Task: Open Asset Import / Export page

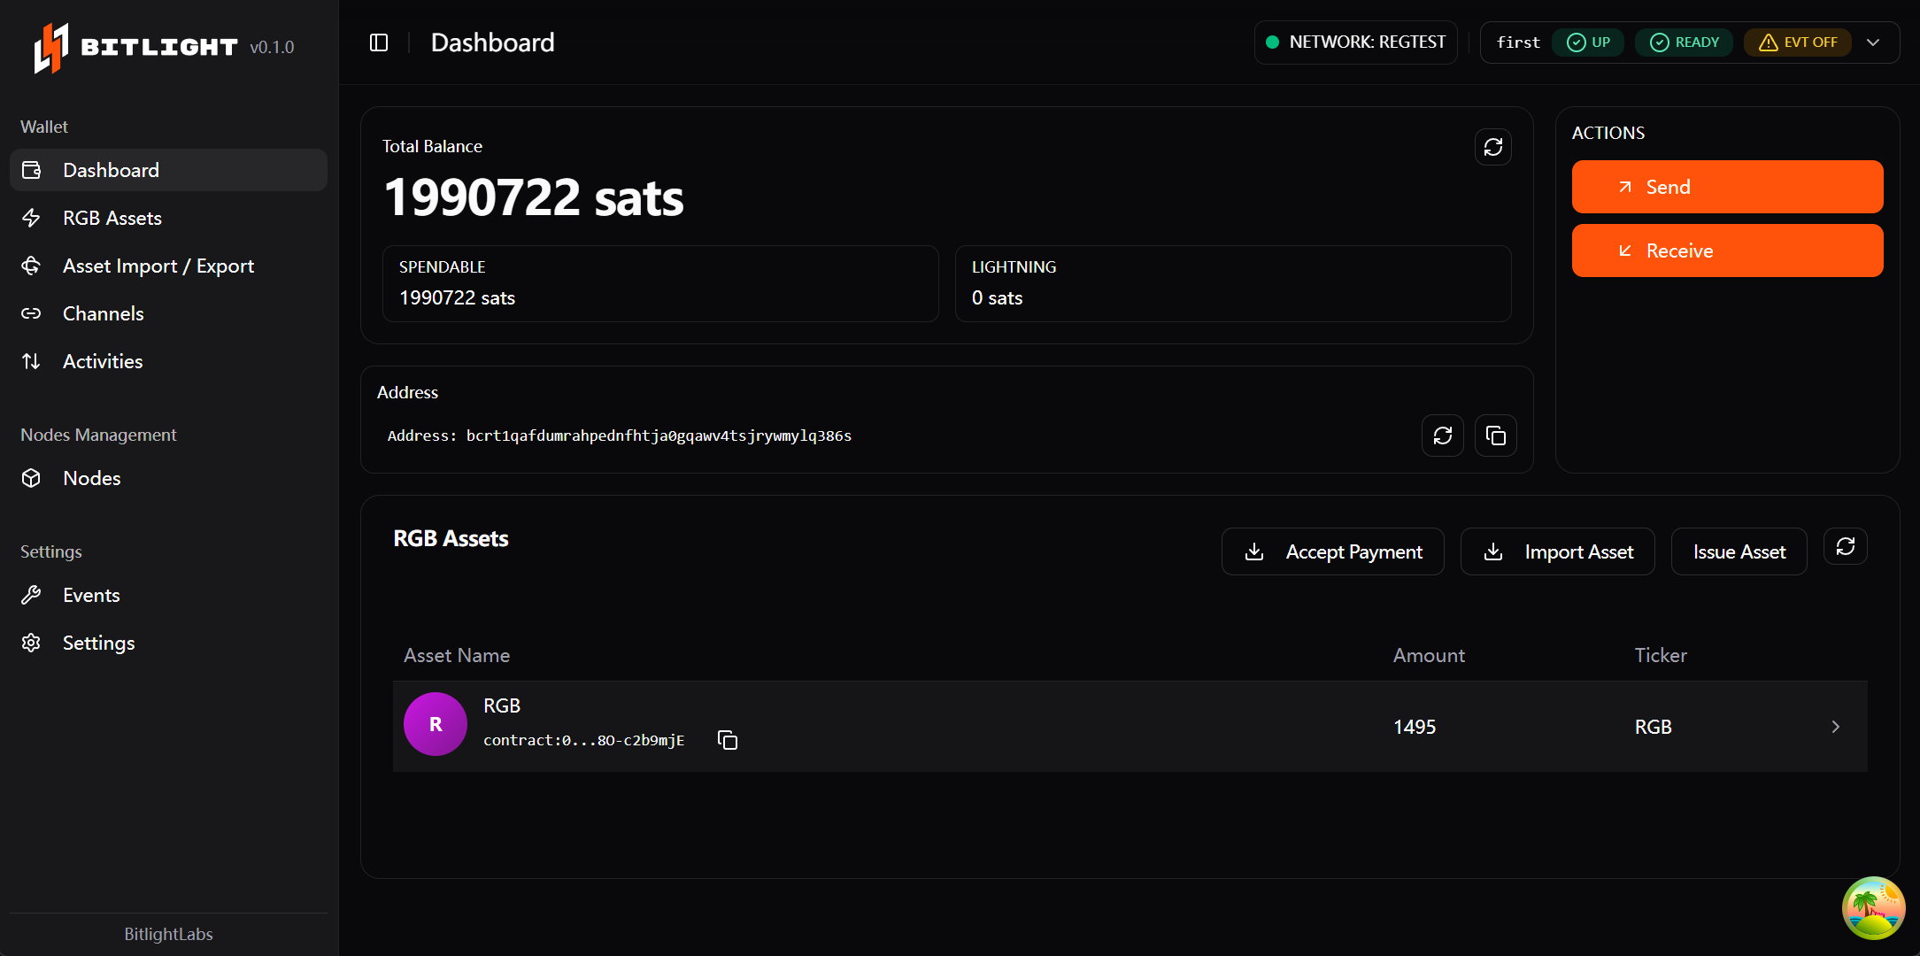Action: [158, 266]
